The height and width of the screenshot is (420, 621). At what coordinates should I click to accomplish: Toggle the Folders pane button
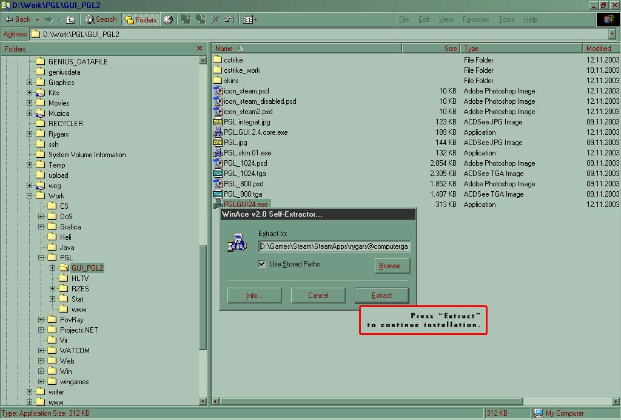point(141,19)
